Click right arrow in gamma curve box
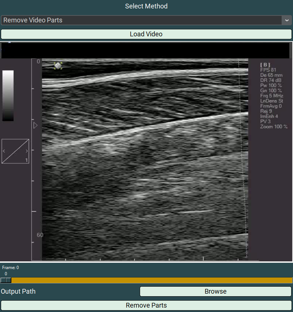The width and height of the screenshot is (293, 312). coord(26,151)
